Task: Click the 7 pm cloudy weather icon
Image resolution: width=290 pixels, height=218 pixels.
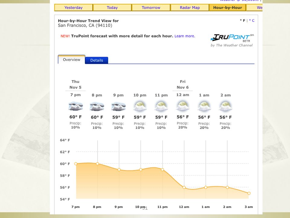Action: pyautogui.click(x=76, y=106)
